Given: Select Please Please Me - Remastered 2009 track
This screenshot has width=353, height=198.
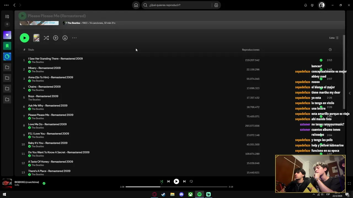Looking at the screenshot, I should pos(51,115).
